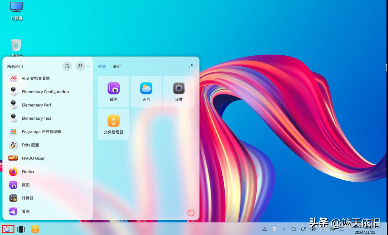Open 计算器 calculator in the app list
Viewport: 388px width, 235px height.
click(x=27, y=198)
